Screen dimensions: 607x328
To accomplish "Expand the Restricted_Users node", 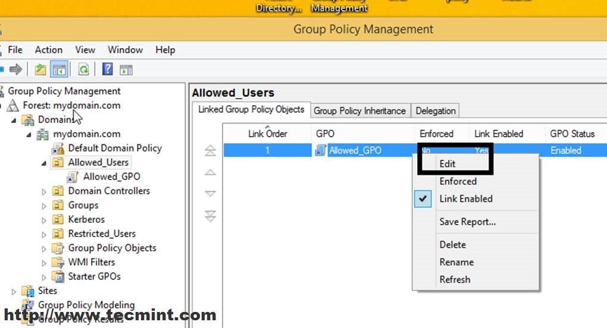I will 44,235.
